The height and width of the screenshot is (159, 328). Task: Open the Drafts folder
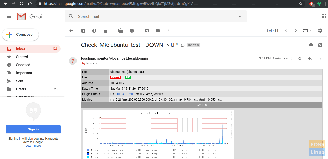coord(30,89)
